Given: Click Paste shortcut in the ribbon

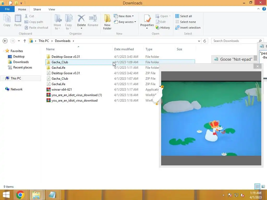Looking at the screenshot, I should (x=37, y=28).
